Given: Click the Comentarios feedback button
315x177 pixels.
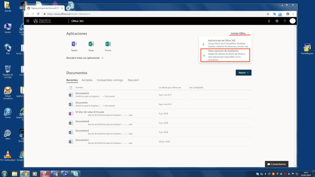Looking at the screenshot, I should (276, 164).
